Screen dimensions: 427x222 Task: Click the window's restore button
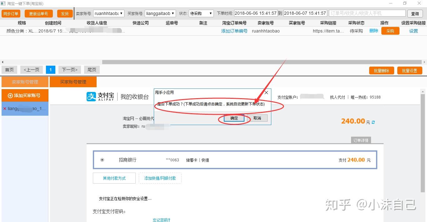[x=405, y=3]
